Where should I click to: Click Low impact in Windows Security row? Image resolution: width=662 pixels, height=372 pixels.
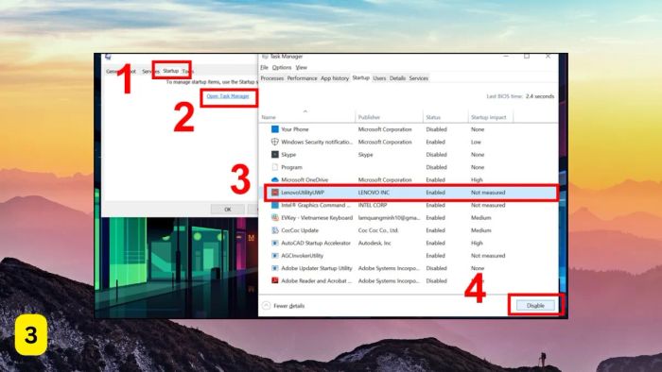(476, 142)
